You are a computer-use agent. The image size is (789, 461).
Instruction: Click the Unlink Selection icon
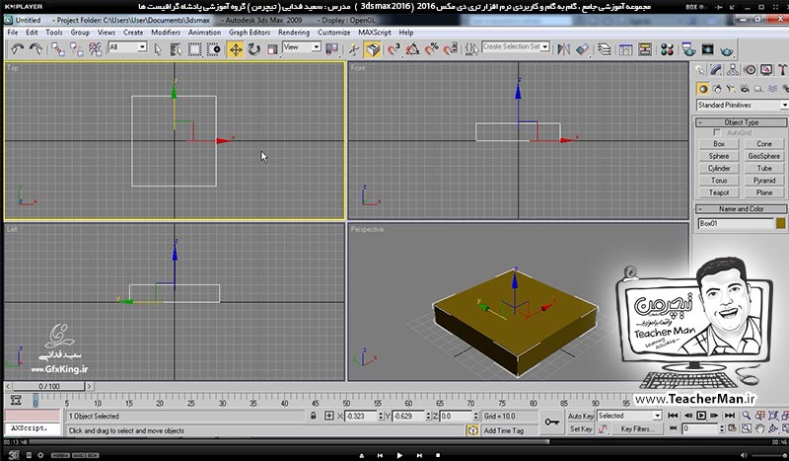point(77,49)
